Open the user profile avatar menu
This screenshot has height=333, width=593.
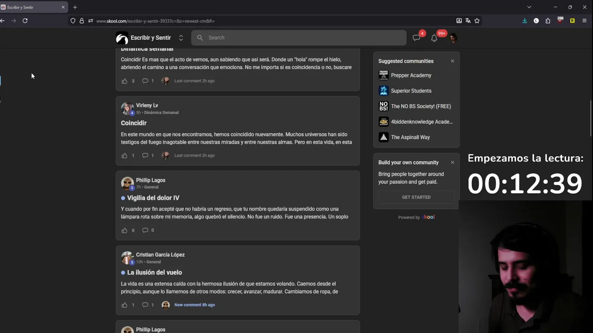tap(453, 38)
